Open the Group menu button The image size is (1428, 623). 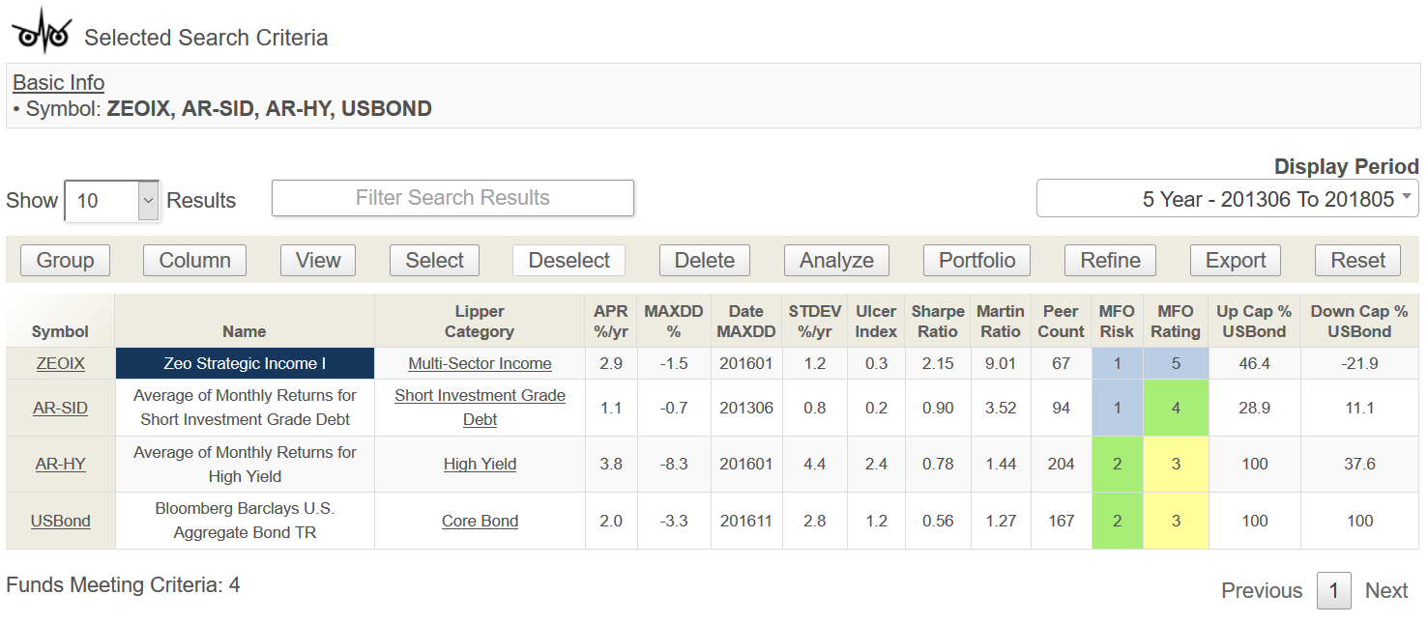click(65, 260)
